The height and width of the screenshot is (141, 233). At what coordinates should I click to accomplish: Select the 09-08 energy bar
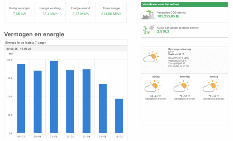(21, 99)
